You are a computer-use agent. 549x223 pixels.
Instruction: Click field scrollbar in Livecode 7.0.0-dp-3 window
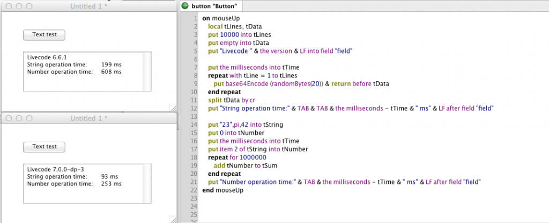click(x=147, y=183)
